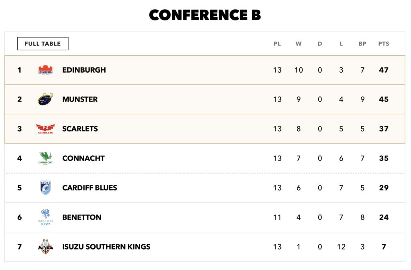Select Cardiff Blues team name

coord(90,188)
